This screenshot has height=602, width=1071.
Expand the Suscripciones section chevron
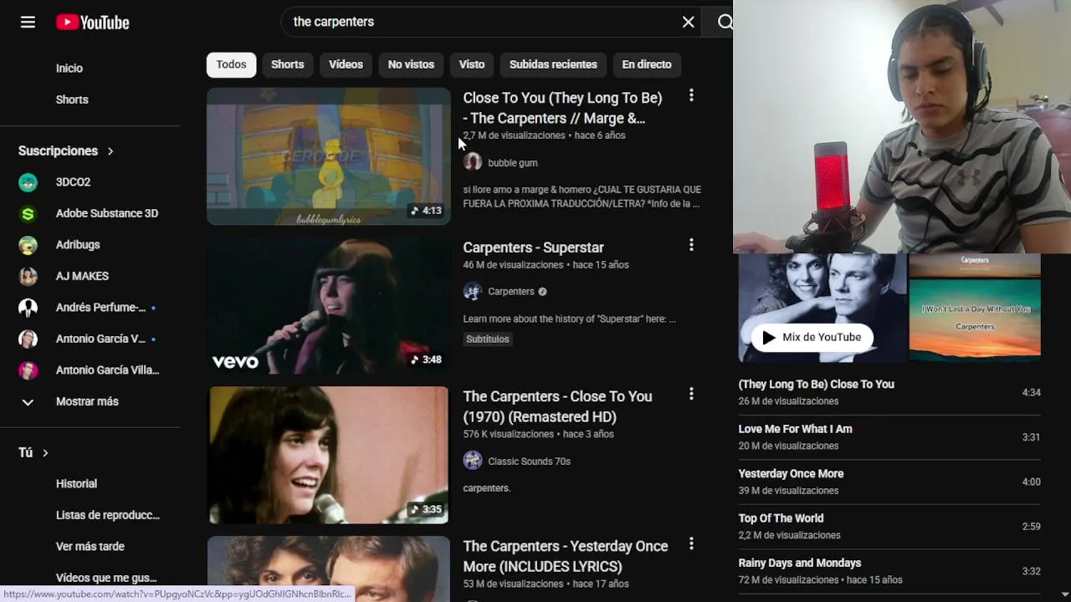tap(110, 151)
